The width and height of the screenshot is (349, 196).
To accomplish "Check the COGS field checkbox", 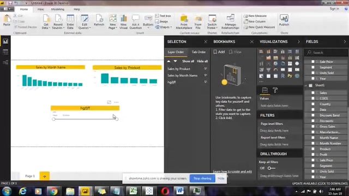I will click(x=313, y=98).
